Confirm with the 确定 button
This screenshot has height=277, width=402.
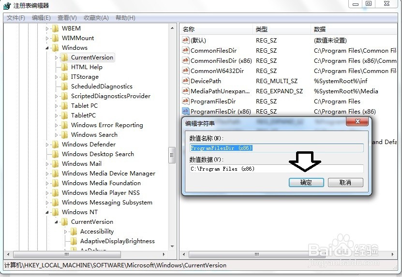306,182
